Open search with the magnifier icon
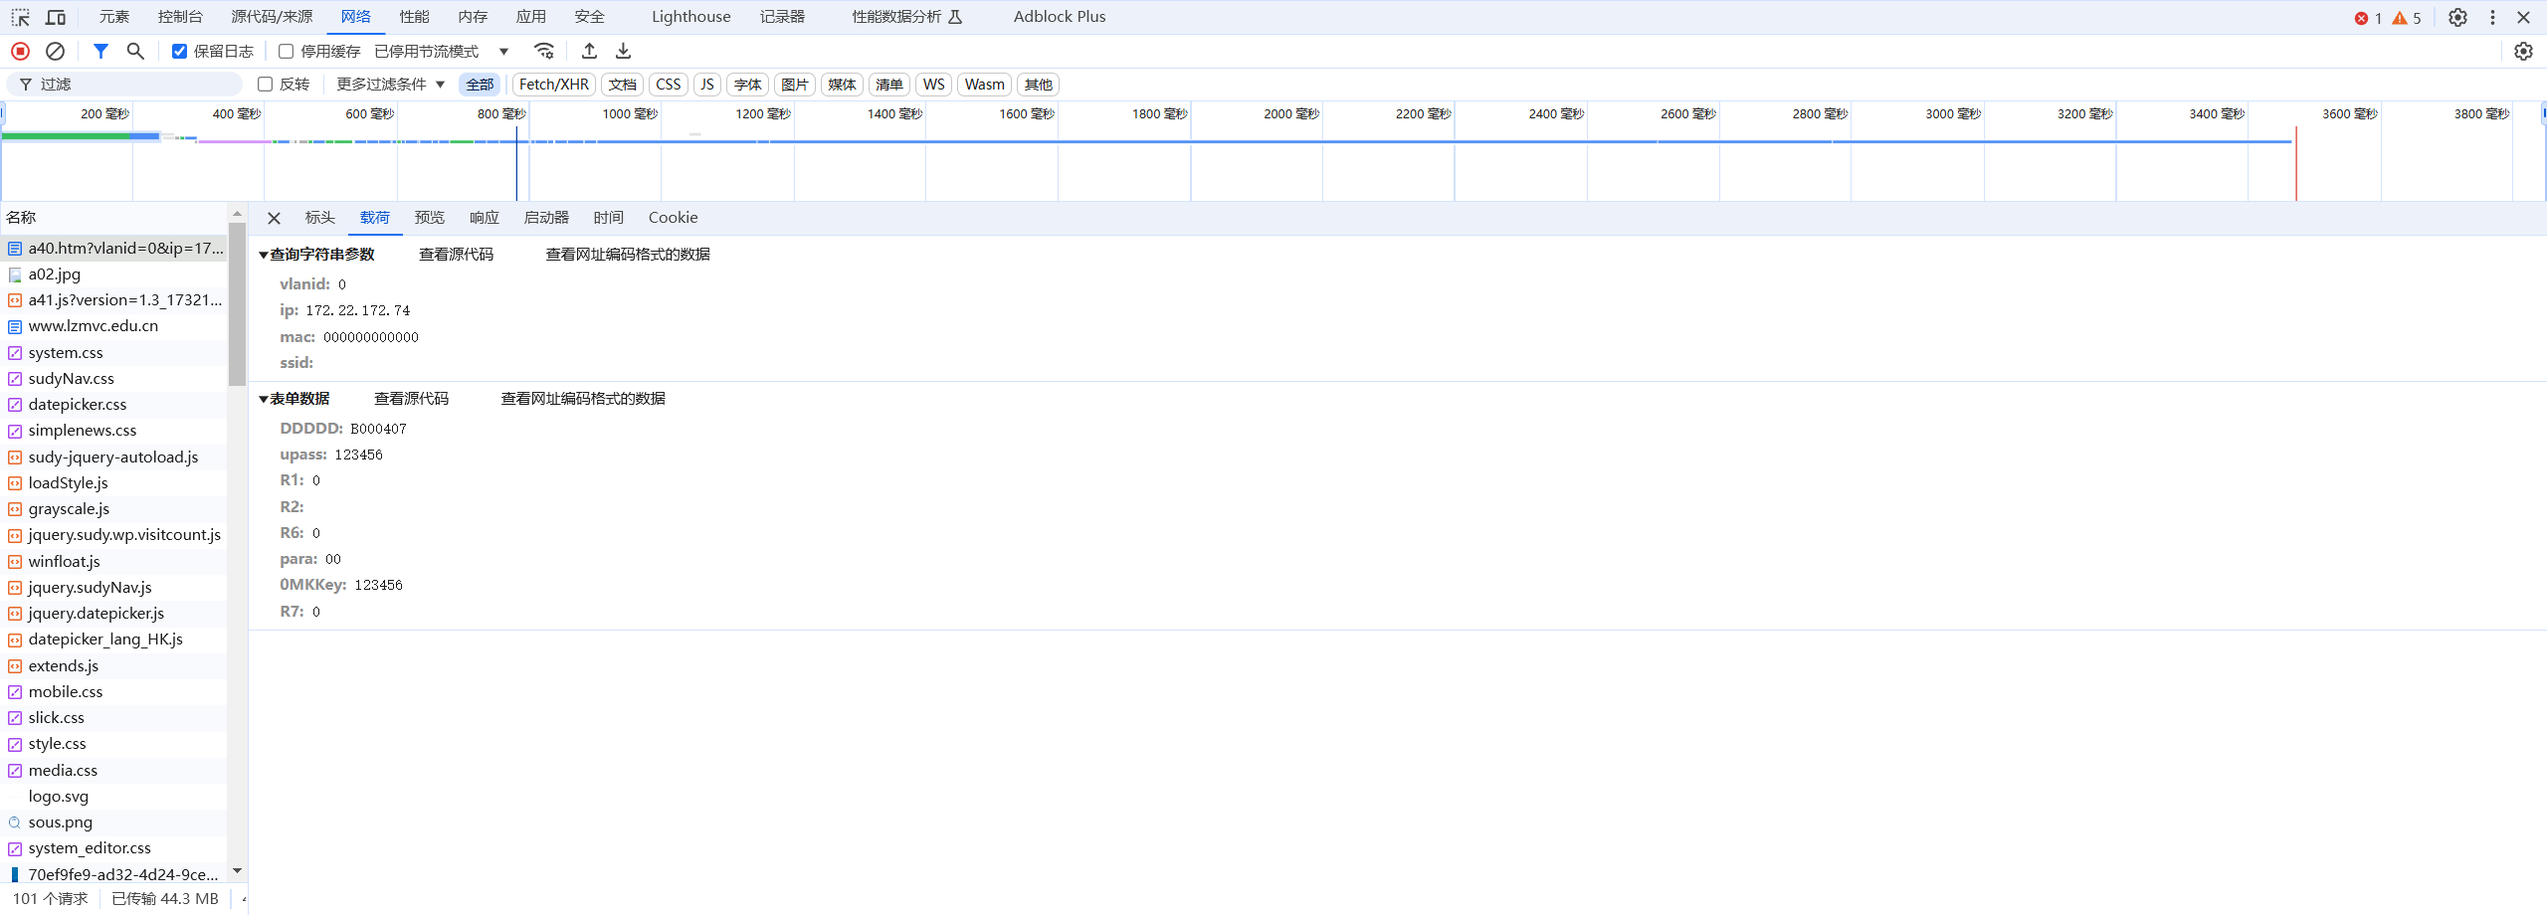Viewport: 2547px width, 915px height. tap(135, 51)
